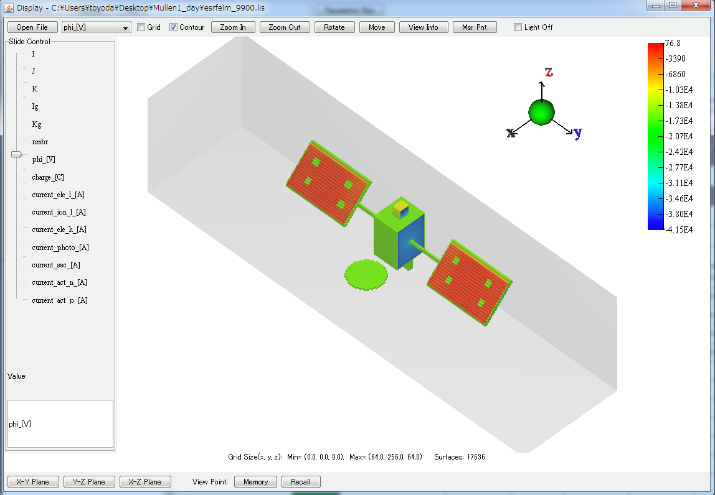Click the small yellow cube atop the satellite
Image resolution: width=715 pixels, height=495 pixels.
coord(400,208)
